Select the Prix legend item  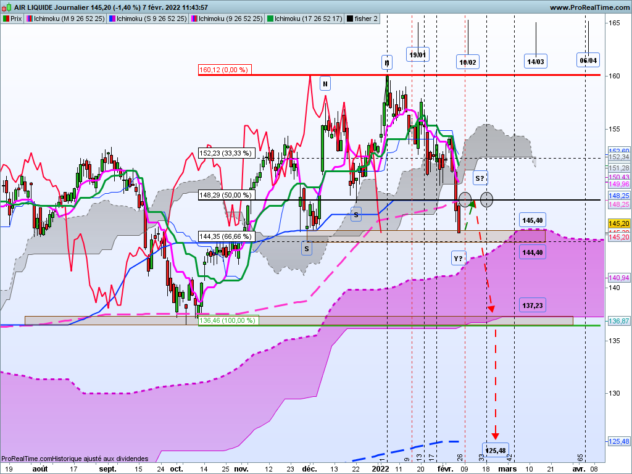(x=12, y=19)
